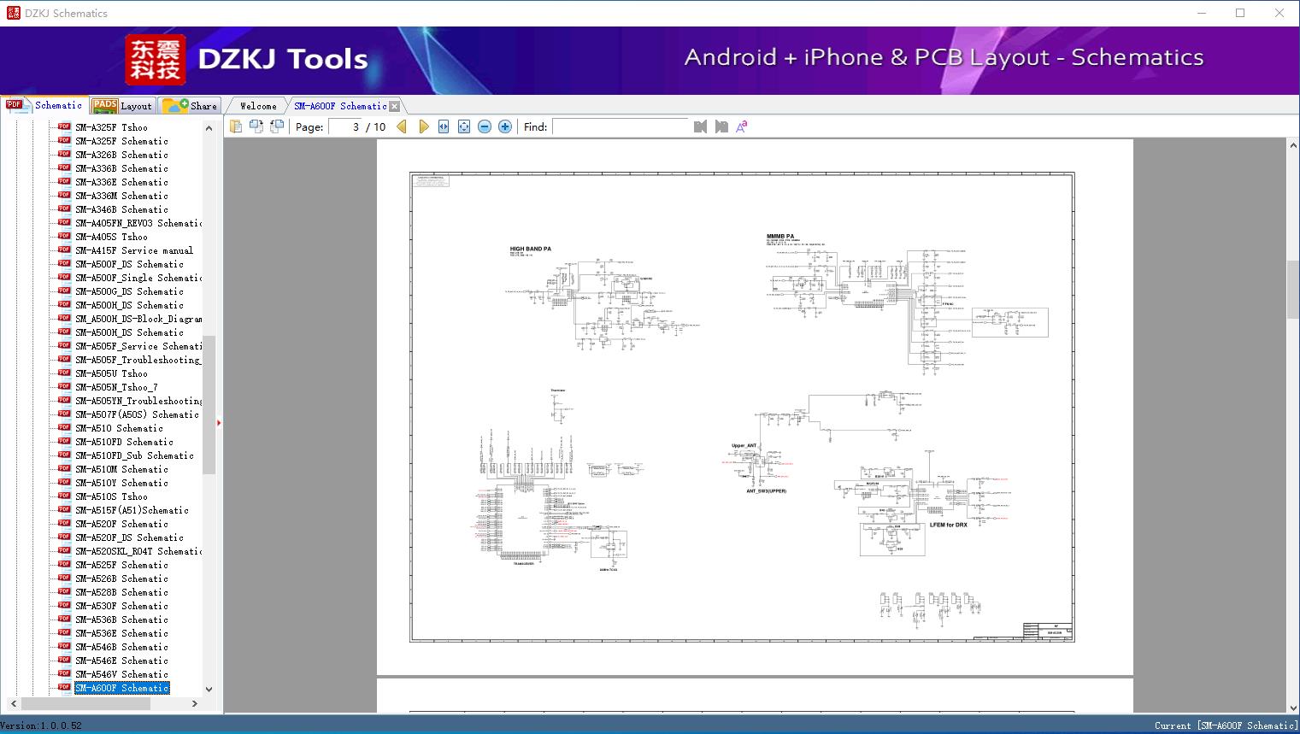The height and width of the screenshot is (734, 1300).
Task: Switch to the Welcome tab
Action: point(258,106)
